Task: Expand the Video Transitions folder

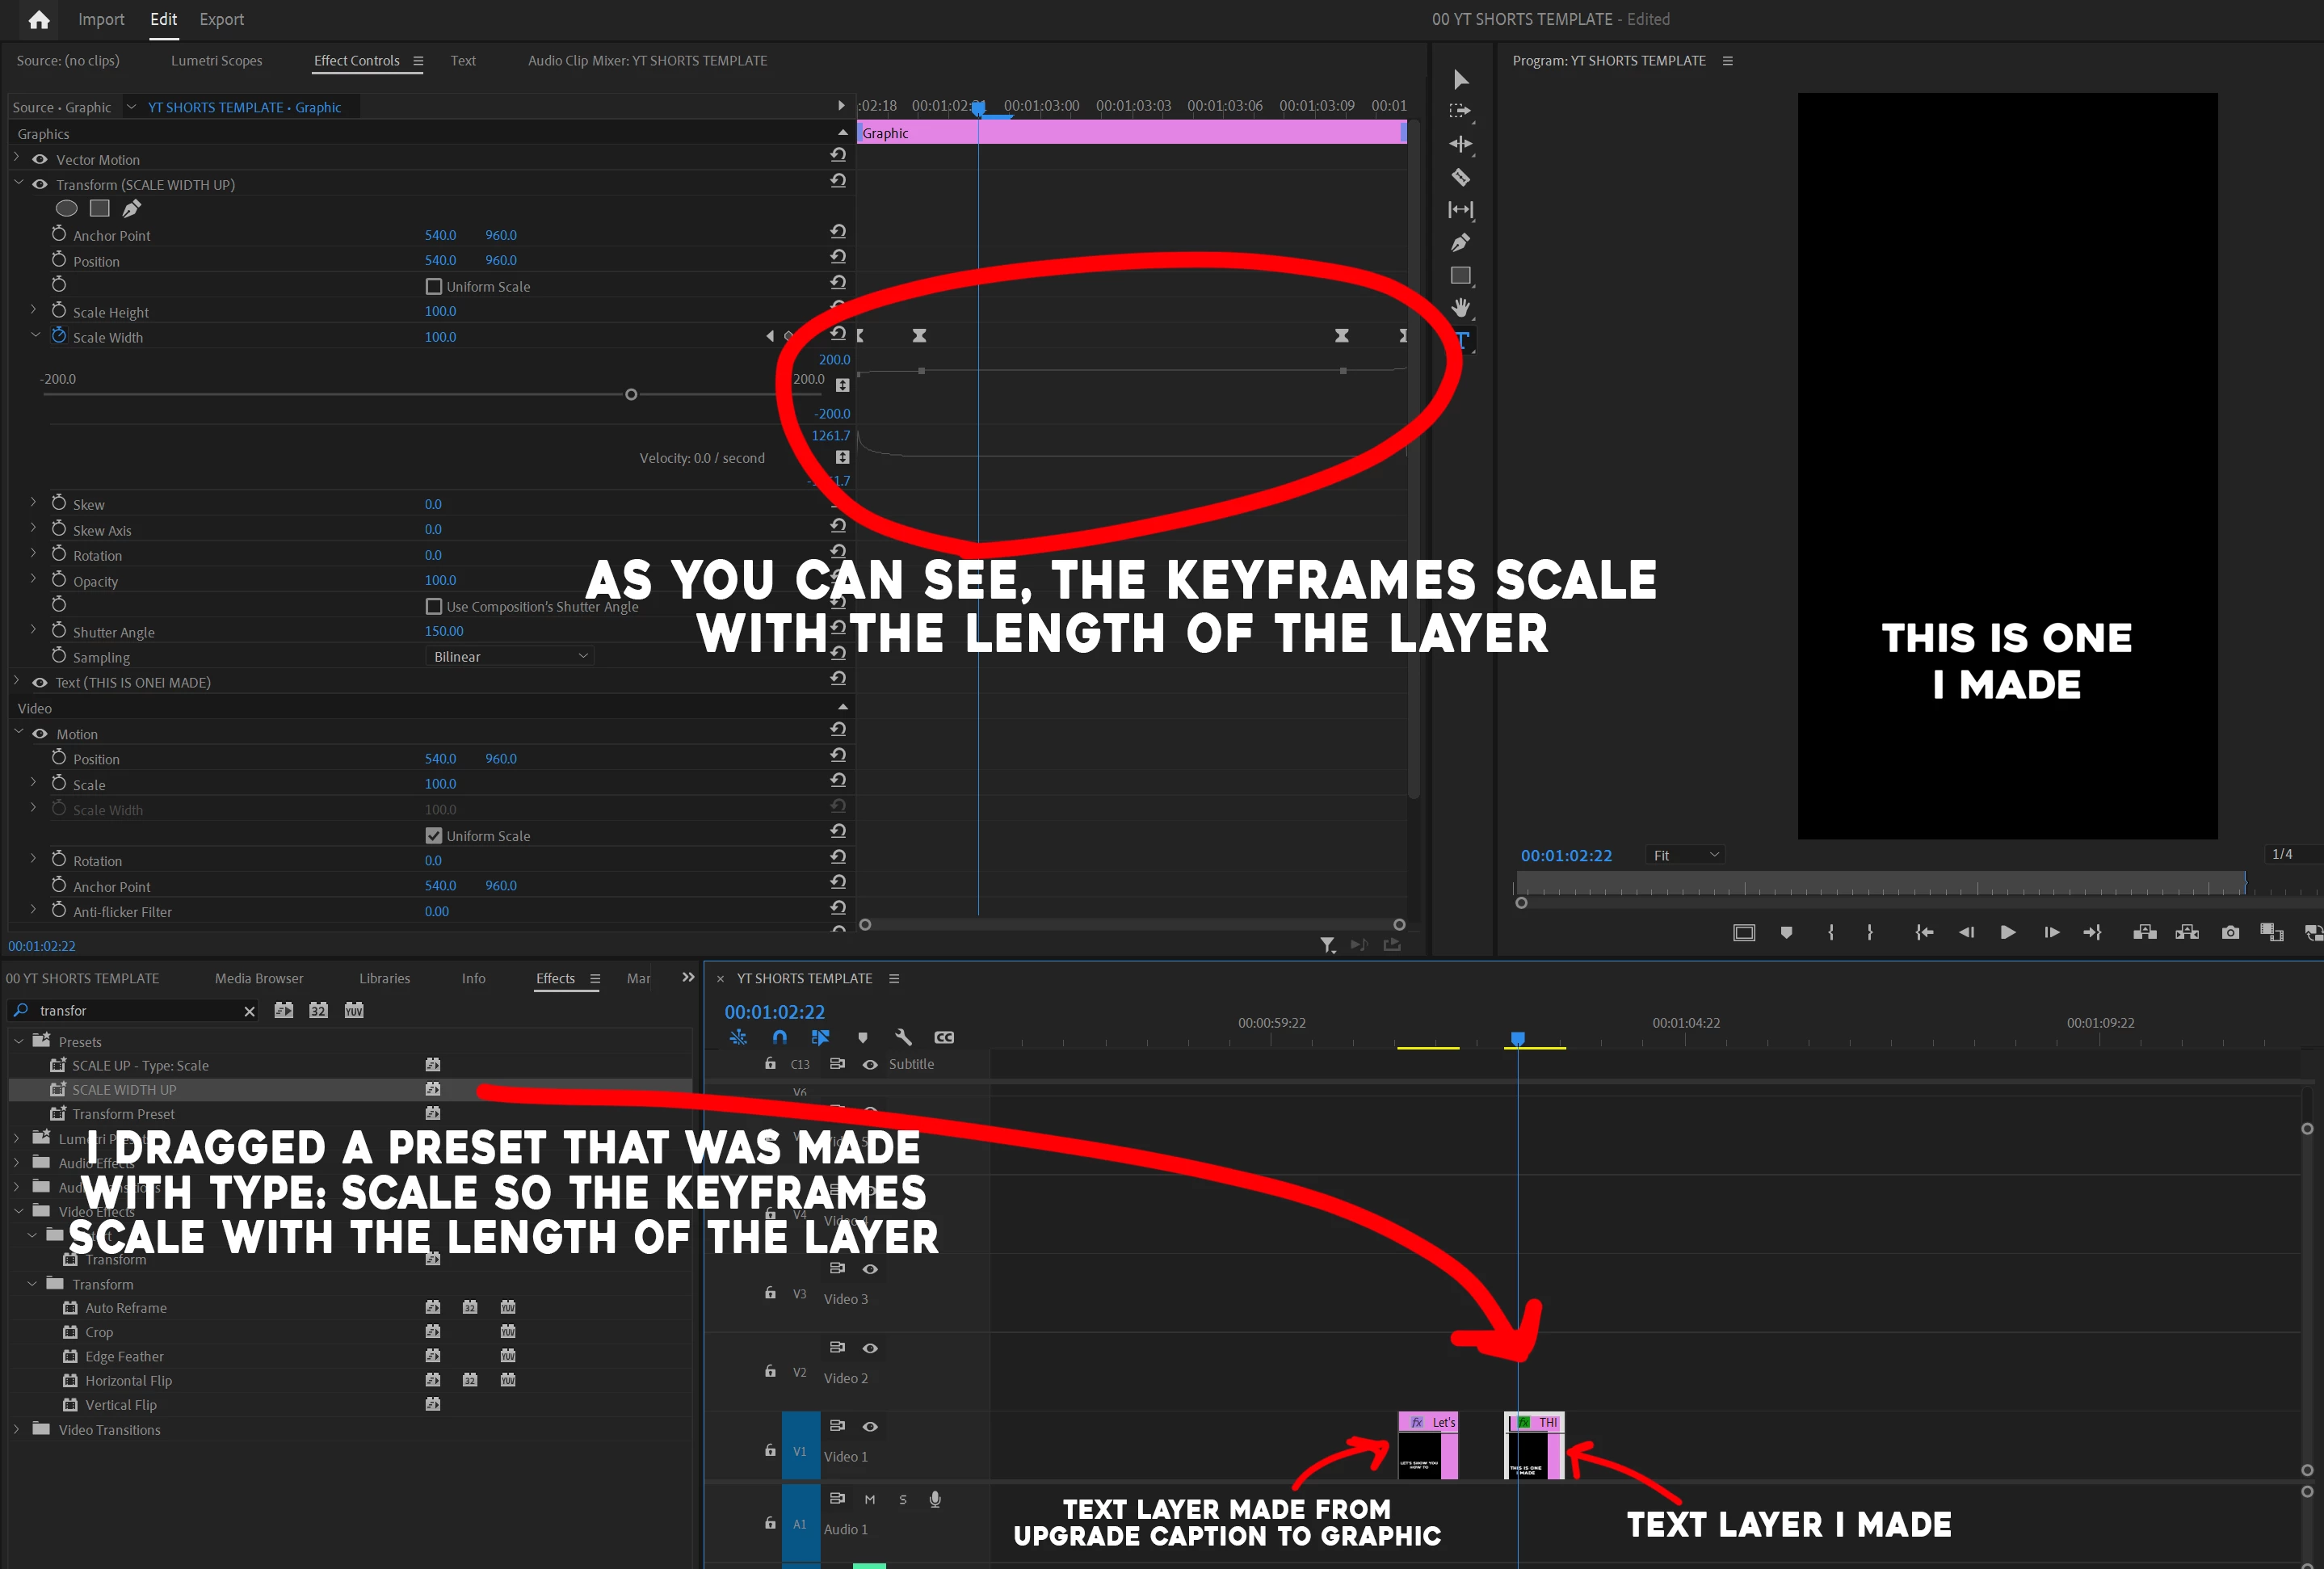Action: (16, 1429)
